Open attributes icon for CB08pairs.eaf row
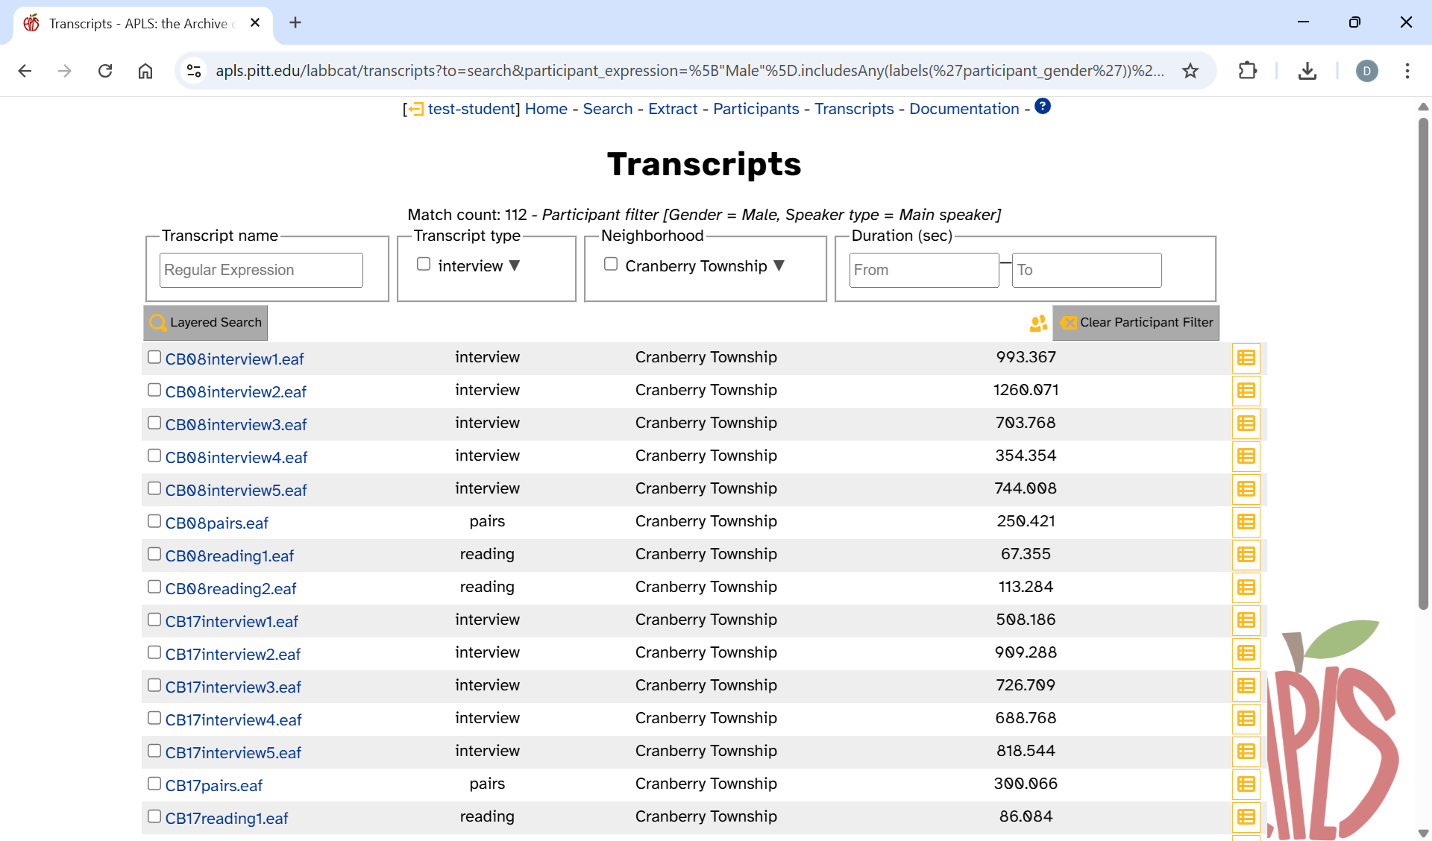 [1246, 522]
